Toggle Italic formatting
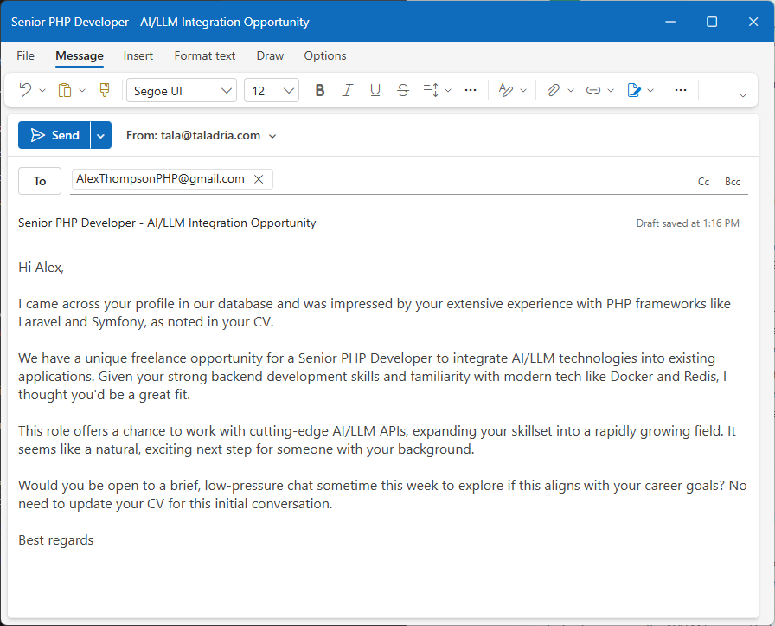Image resolution: width=775 pixels, height=626 pixels. [x=348, y=90]
